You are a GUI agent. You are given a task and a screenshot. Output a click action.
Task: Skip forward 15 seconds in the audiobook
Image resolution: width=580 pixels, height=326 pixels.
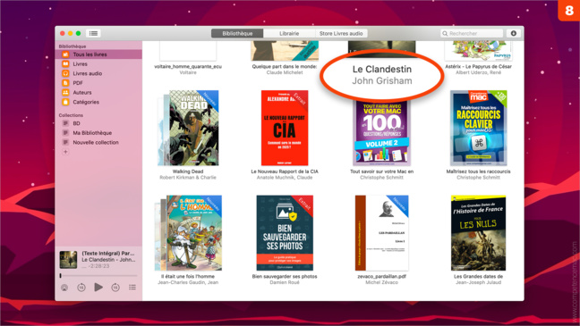coord(115,288)
